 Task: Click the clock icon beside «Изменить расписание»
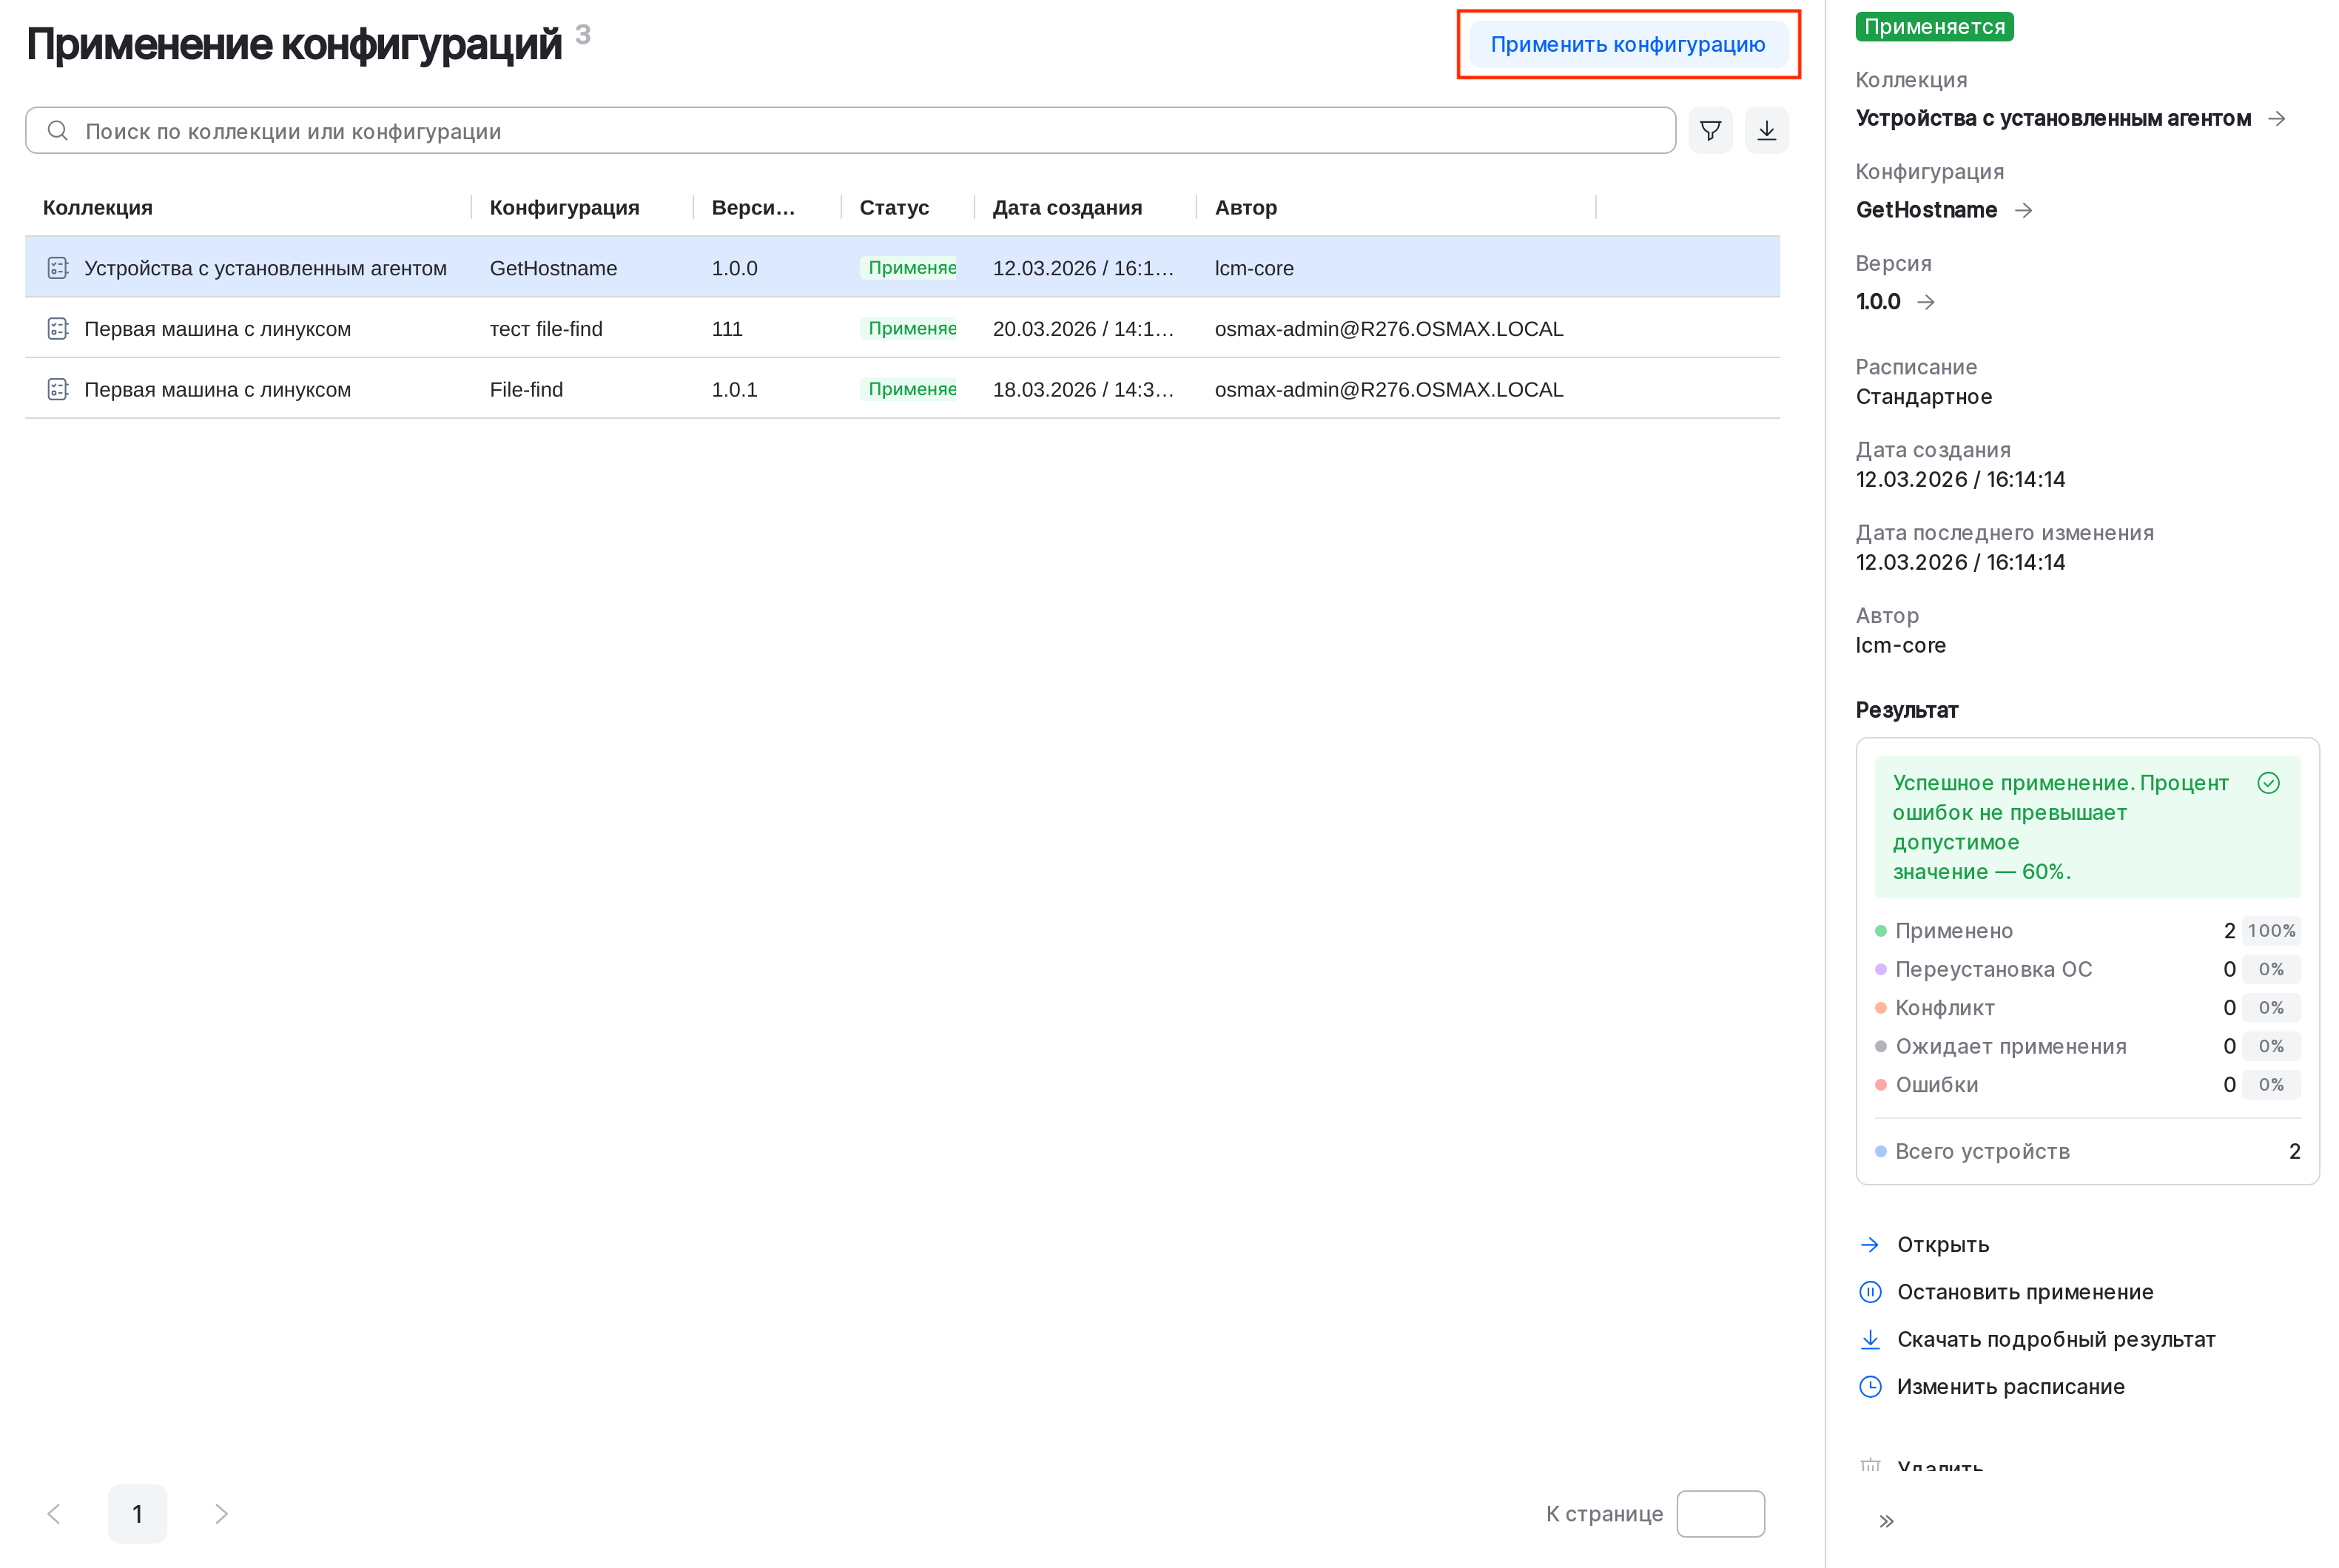(x=1871, y=1386)
